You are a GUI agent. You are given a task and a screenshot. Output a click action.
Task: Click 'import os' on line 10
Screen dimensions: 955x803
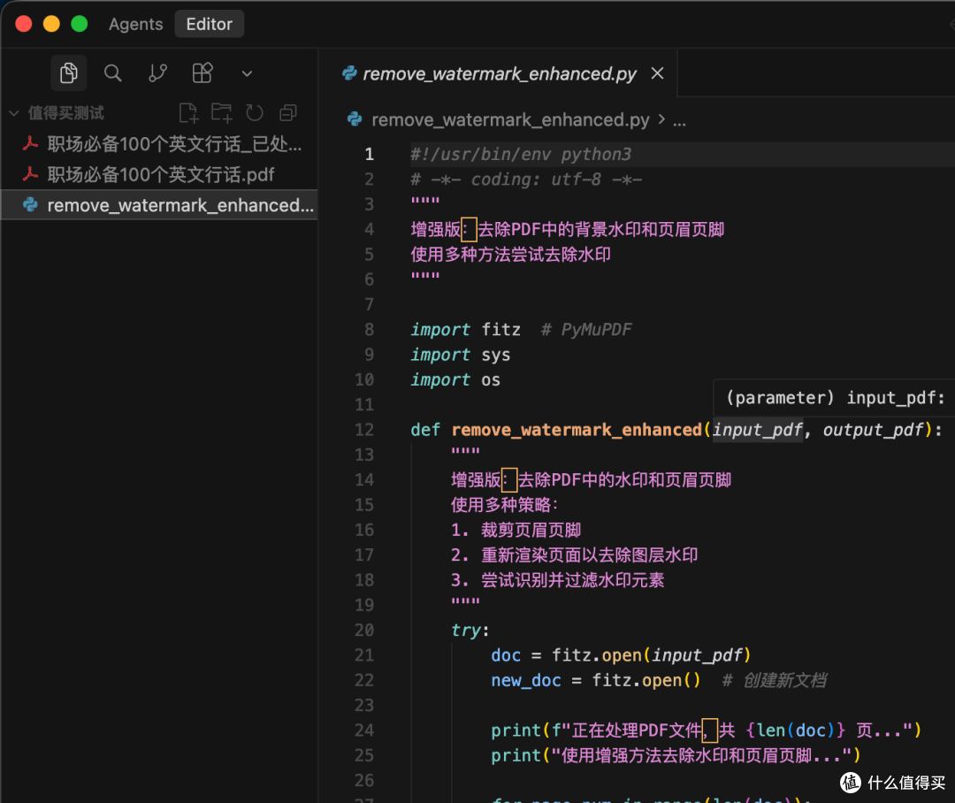(455, 379)
